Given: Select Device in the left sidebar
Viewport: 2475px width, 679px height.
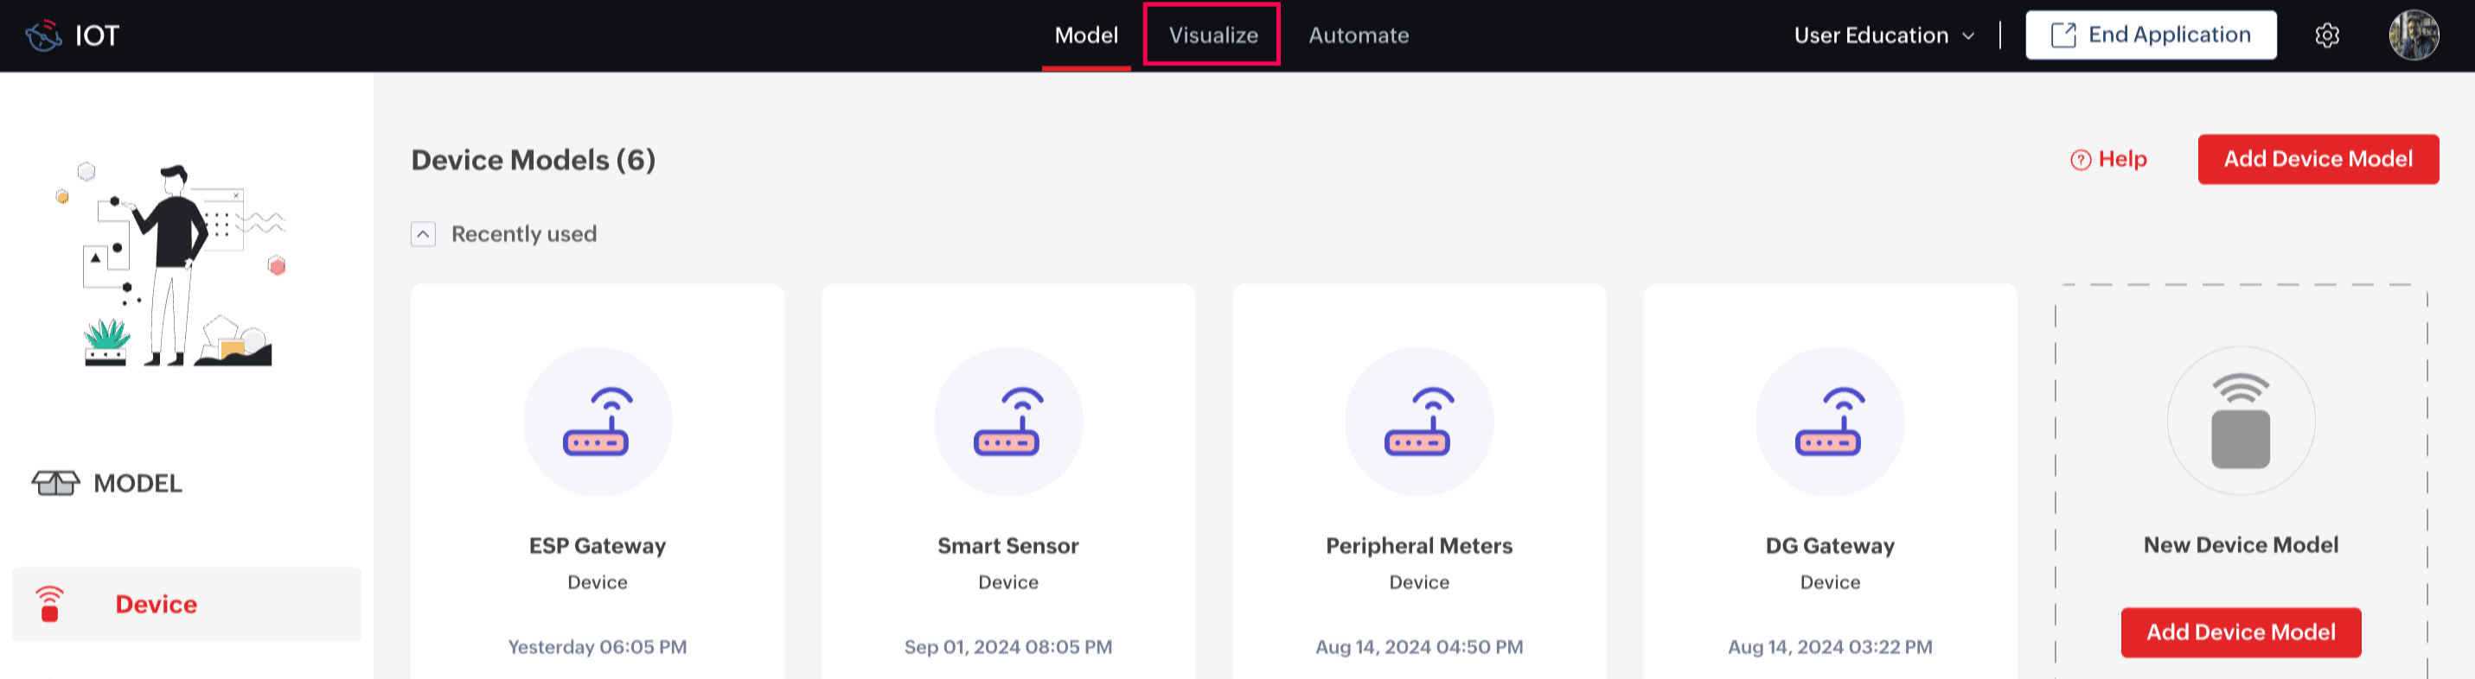Looking at the screenshot, I should click(156, 604).
